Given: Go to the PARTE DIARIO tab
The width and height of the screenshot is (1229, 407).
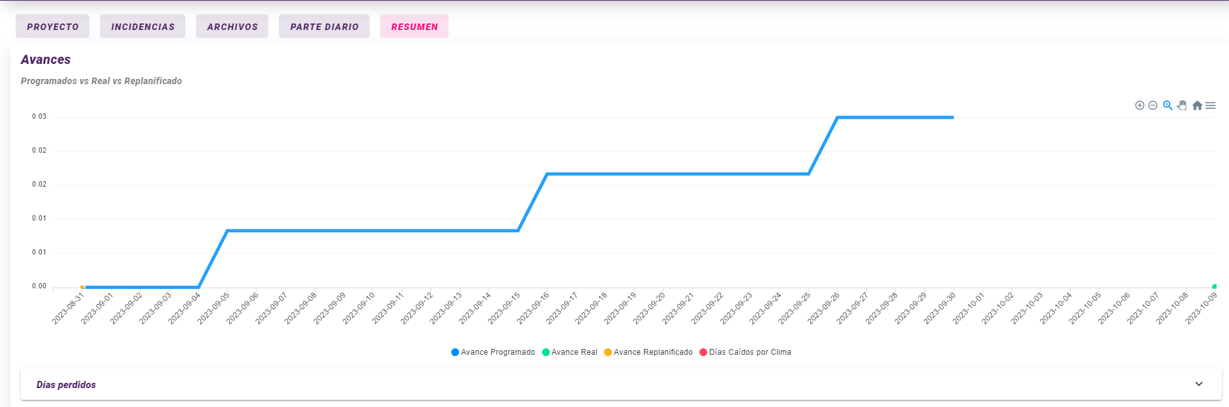Looking at the screenshot, I should tap(324, 27).
